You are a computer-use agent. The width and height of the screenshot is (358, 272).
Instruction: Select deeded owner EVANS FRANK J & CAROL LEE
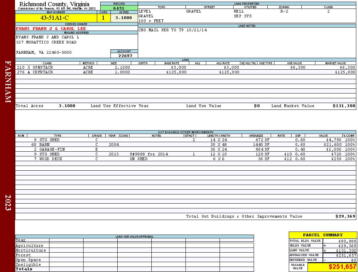coord(51,29)
